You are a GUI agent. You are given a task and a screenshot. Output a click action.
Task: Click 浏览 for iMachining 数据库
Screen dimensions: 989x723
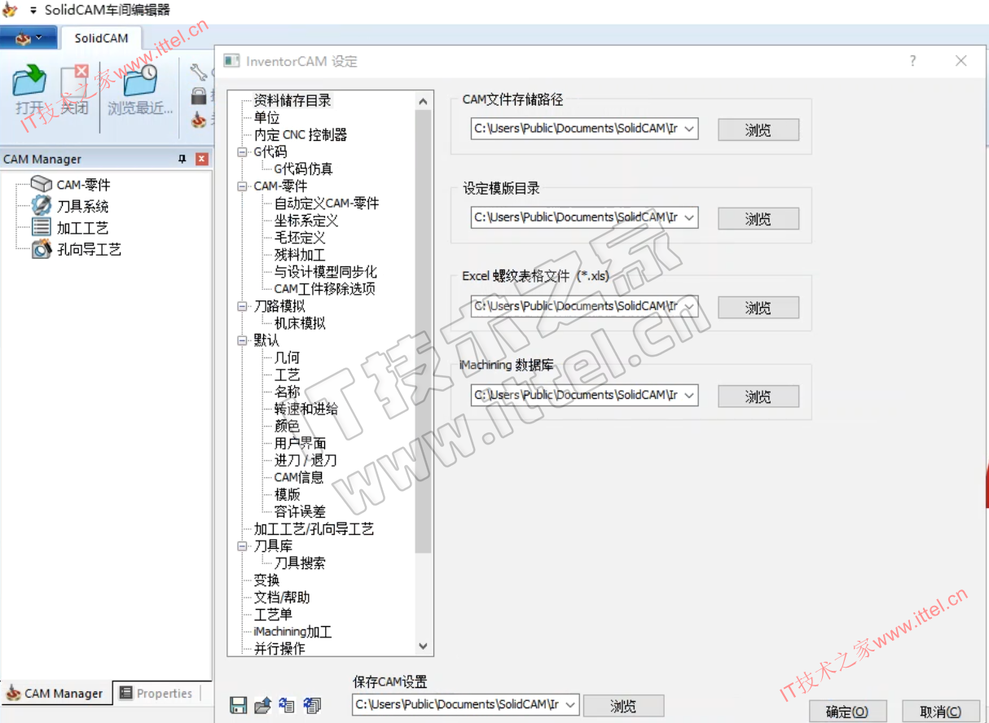758,396
